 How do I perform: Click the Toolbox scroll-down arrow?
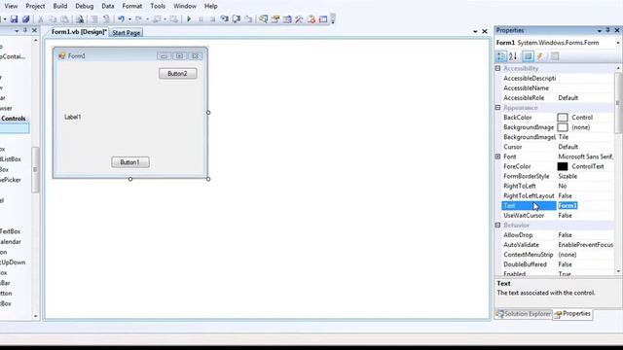pyautogui.click(x=35, y=316)
